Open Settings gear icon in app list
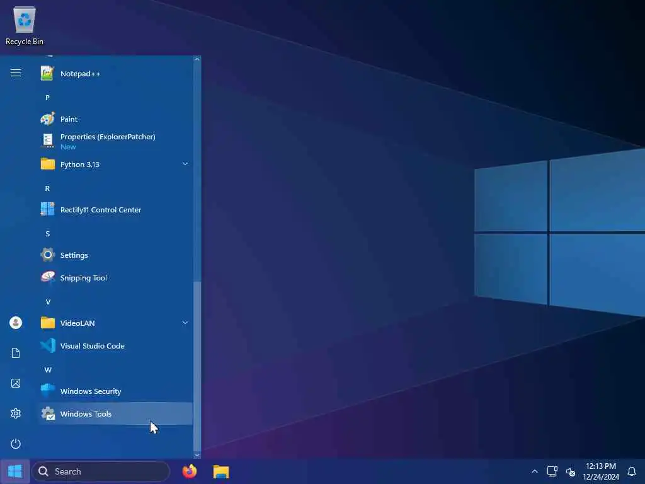Image resolution: width=645 pixels, height=484 pixels. (x=47, y=255)
